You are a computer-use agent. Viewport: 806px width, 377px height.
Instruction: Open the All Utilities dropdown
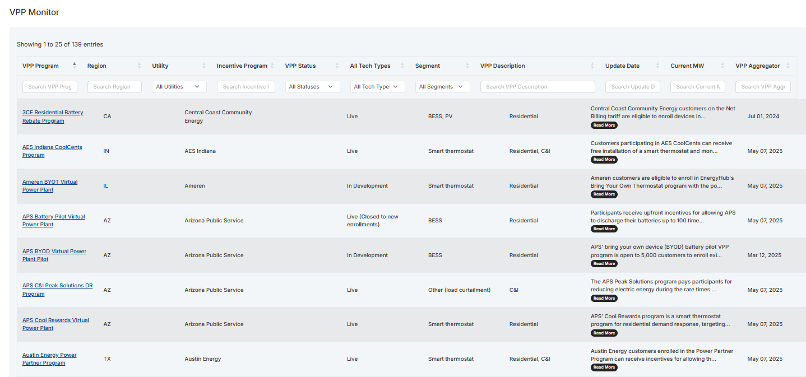[179, 87]
